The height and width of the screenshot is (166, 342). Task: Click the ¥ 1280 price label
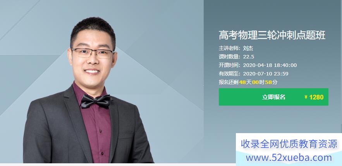pyautogui.click(x=314, y=97)
